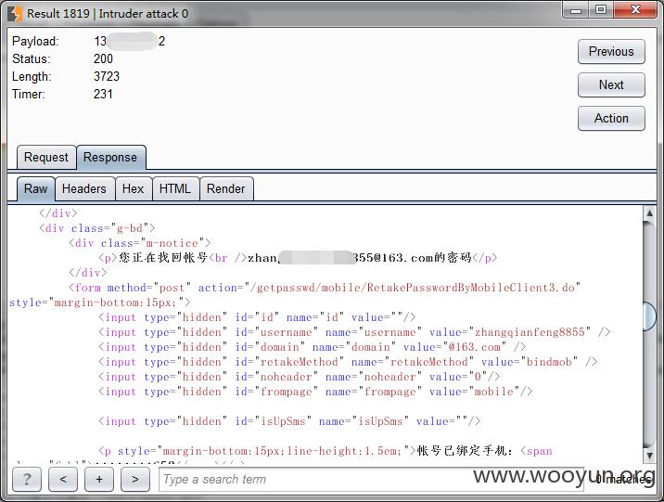Focus the search term input field
Viewport: 664px width, 502px height.
[371, 479]
